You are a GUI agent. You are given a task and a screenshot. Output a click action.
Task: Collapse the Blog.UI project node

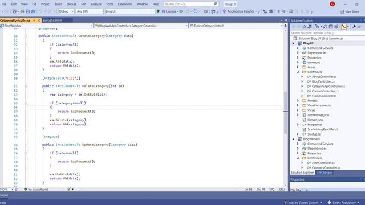(x=294, y=43)
